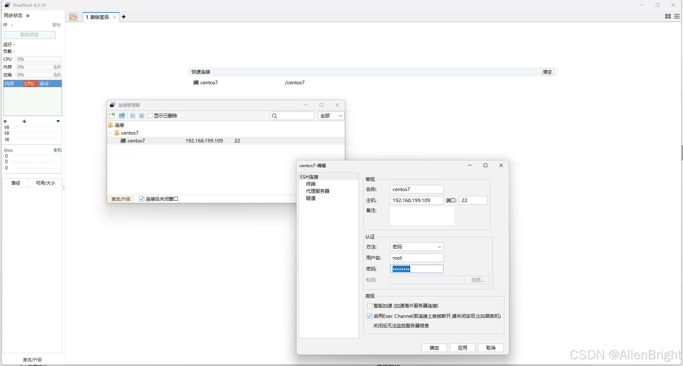Minimize the centos7-编辑 dialog

470,165
